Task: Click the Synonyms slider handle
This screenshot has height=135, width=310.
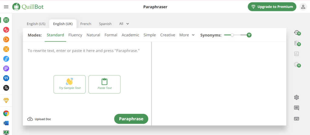Action: pos(232,35)
